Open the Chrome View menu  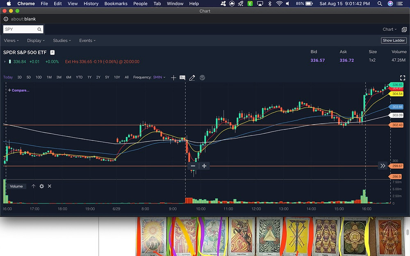tap(73, 4)
